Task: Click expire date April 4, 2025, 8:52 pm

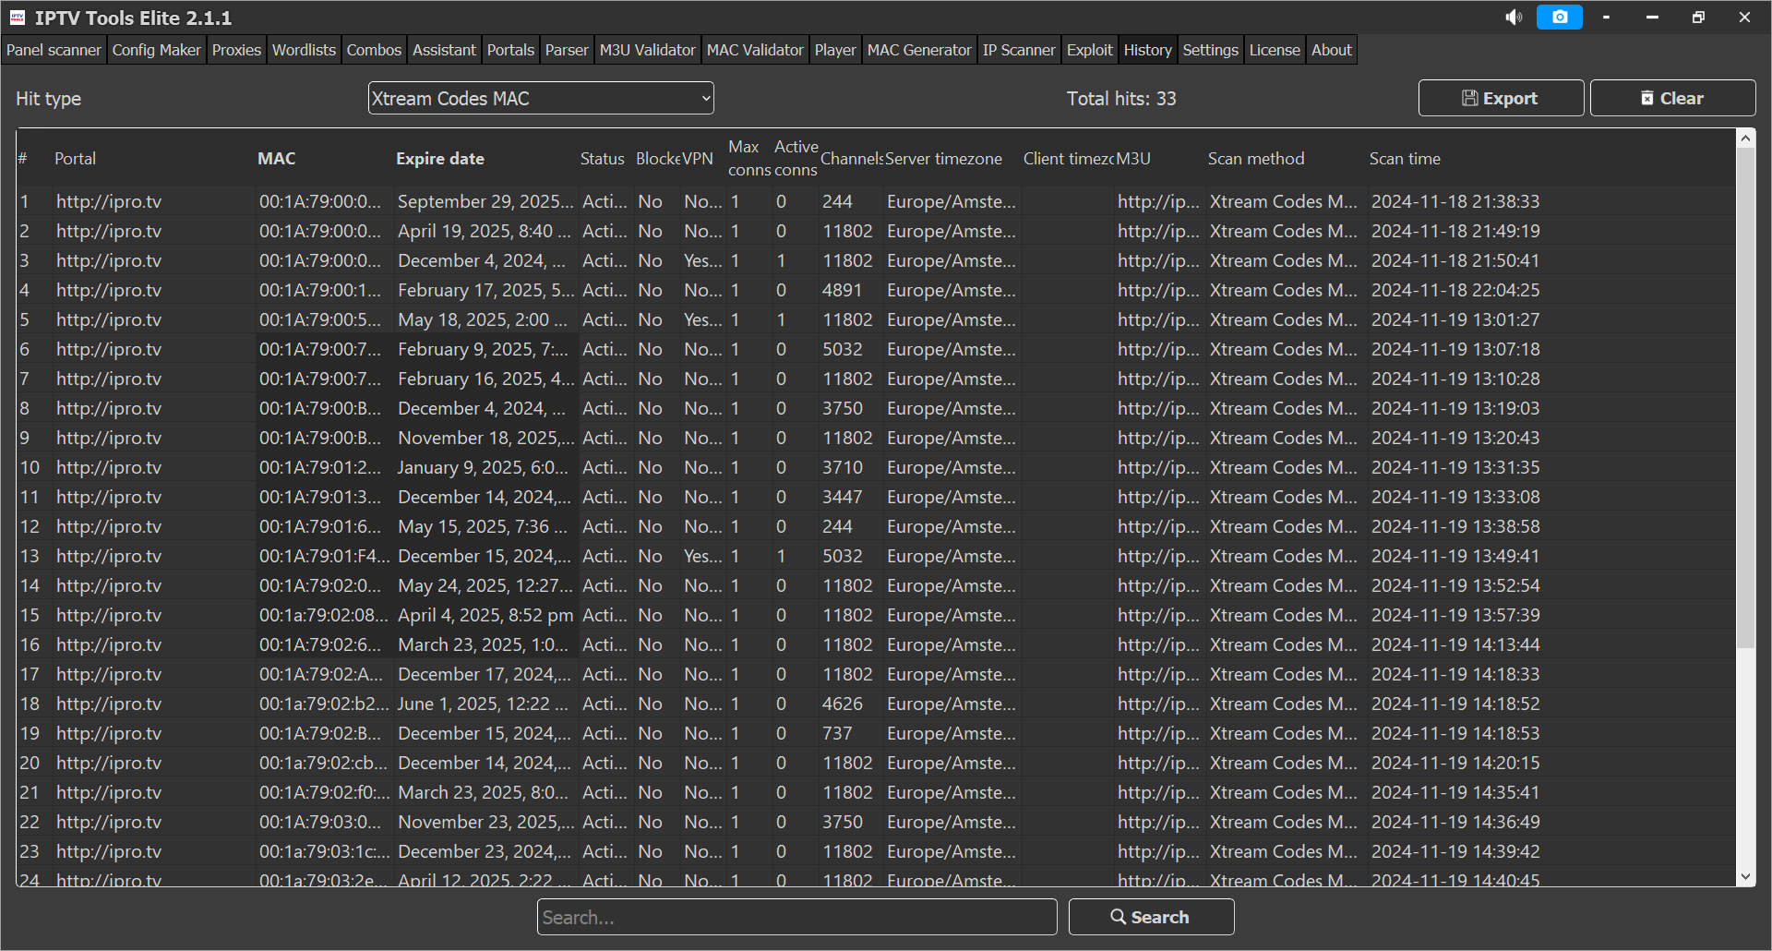Action: tap(485, 615)
